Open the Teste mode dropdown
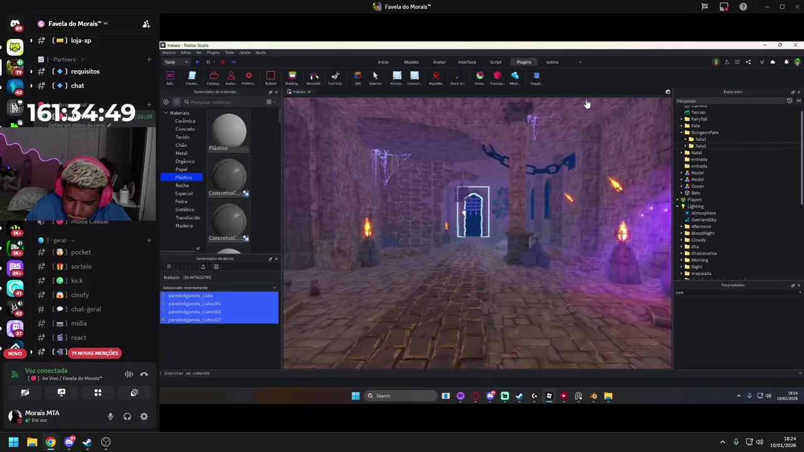The image size is (804, 452). click(176, 62)
